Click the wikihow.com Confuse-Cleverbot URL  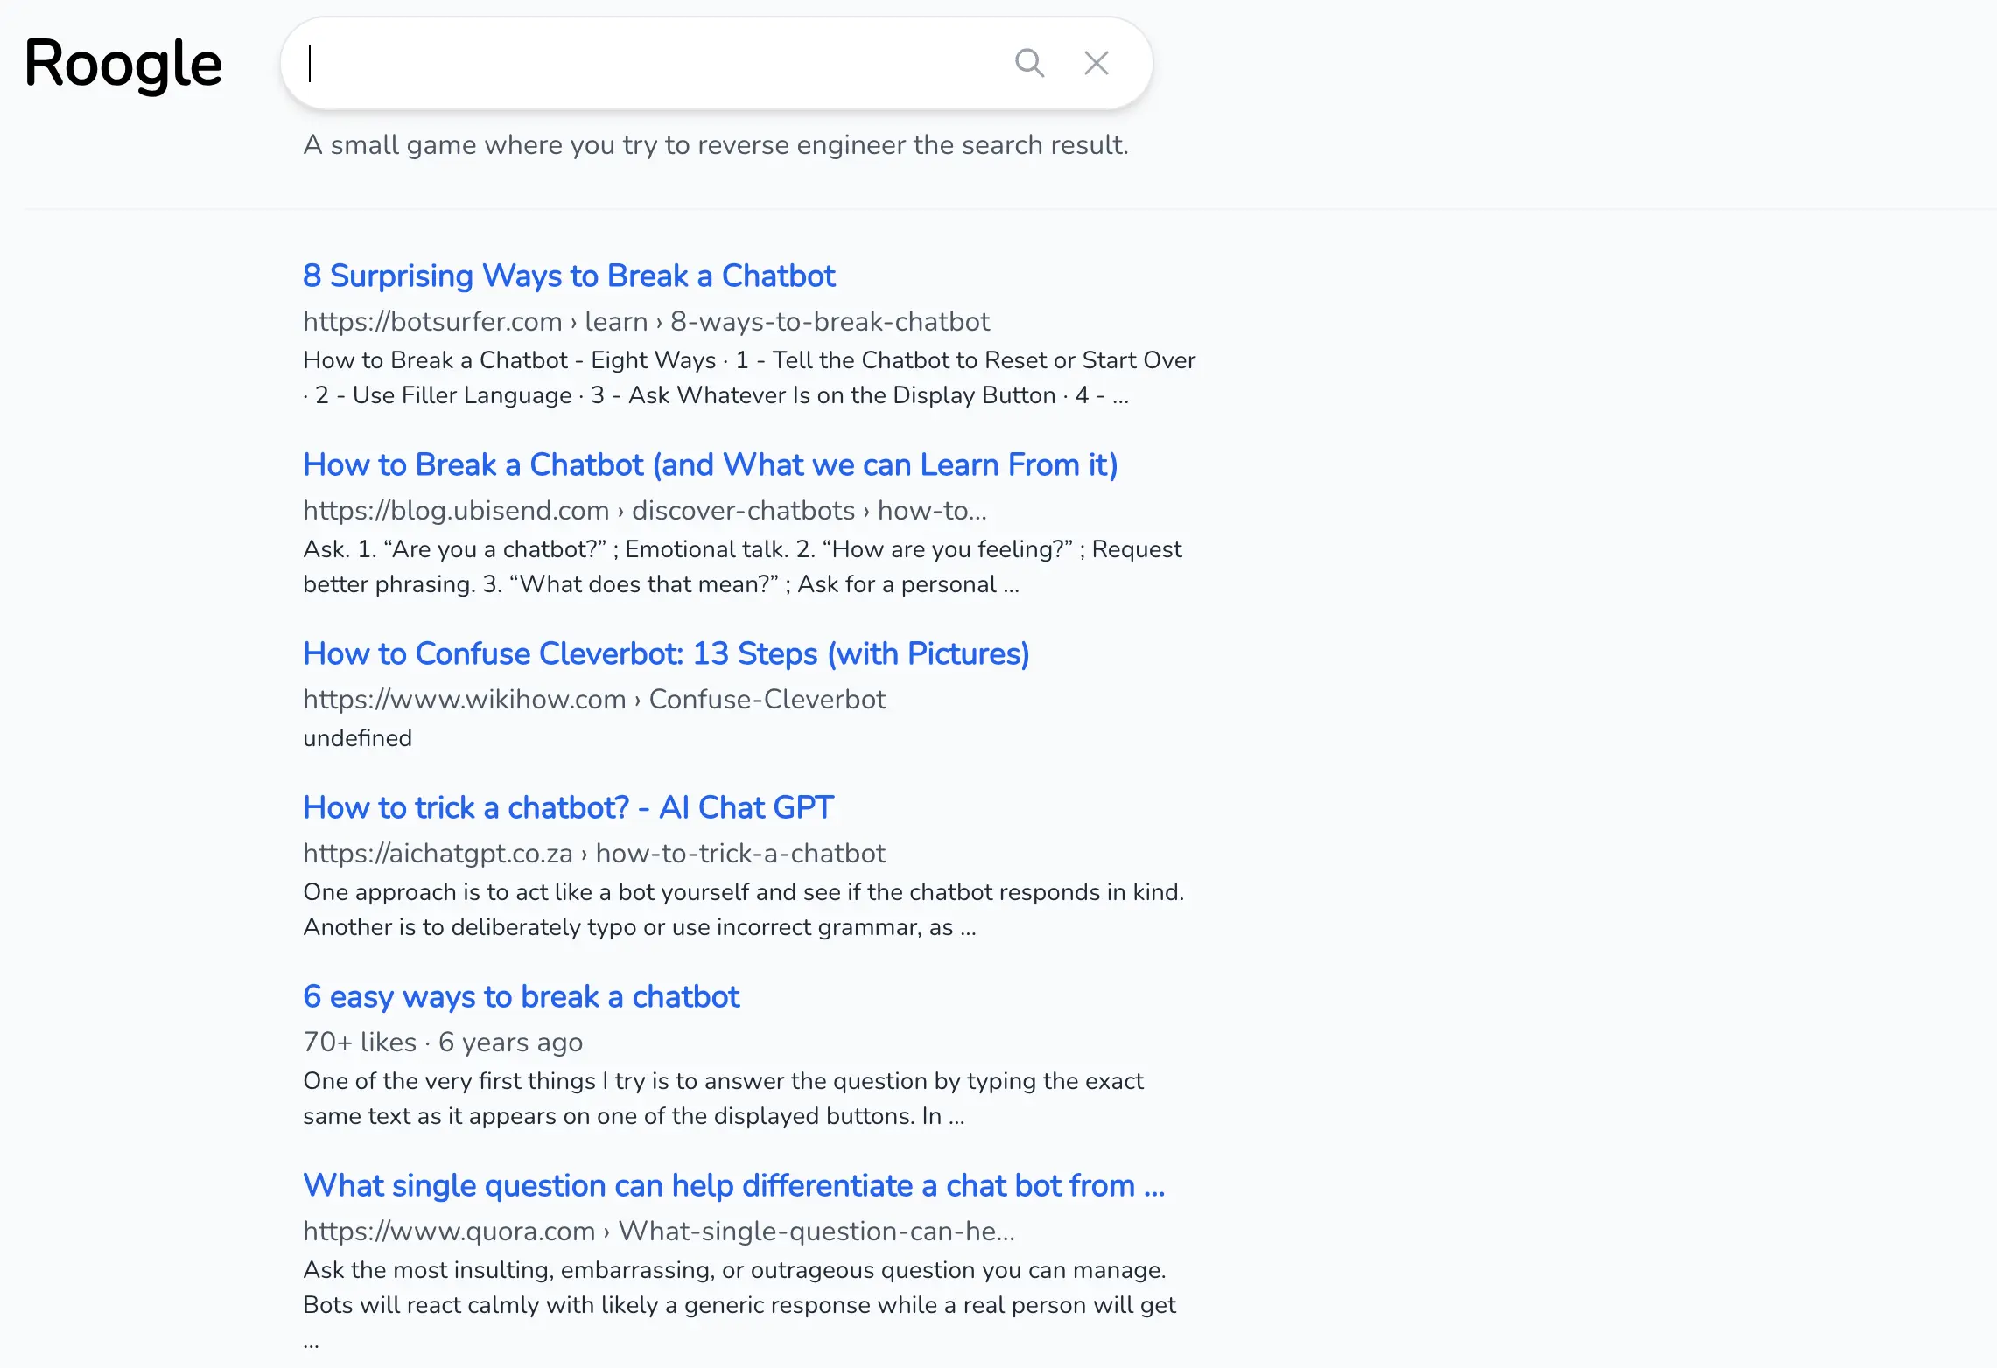pos(594,699)
